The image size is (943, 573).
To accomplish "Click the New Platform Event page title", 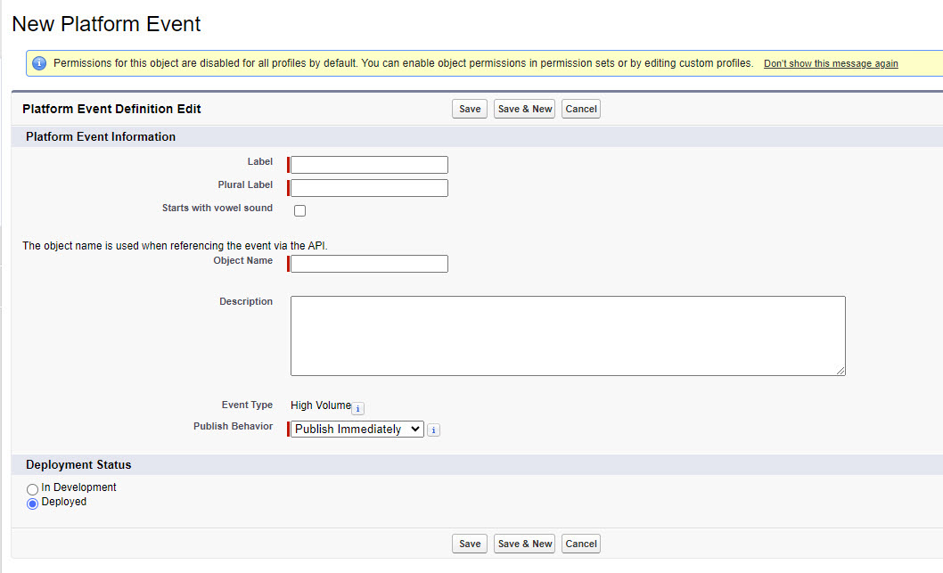I will coord(106,24).
